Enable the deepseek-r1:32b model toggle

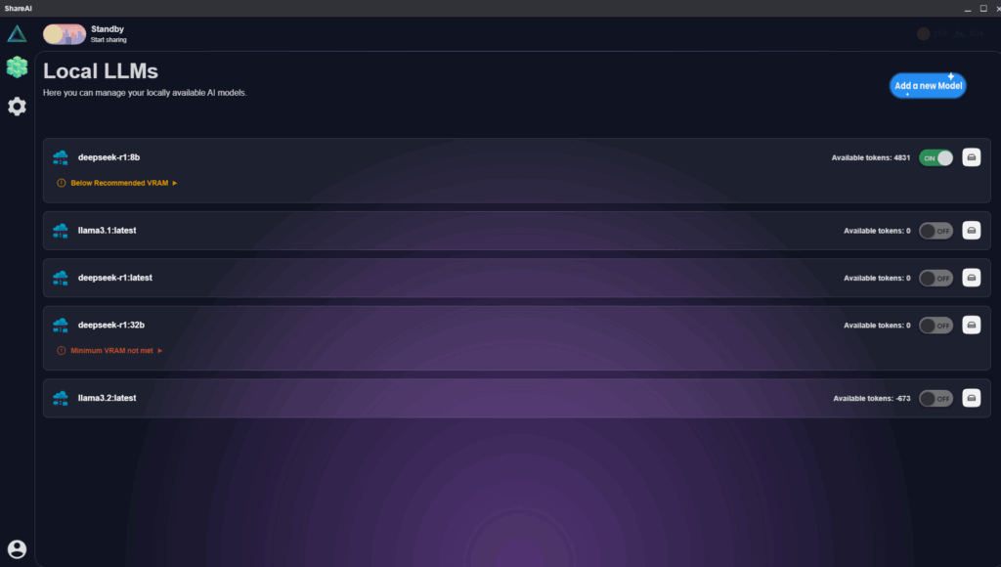[x=936, y=325]
